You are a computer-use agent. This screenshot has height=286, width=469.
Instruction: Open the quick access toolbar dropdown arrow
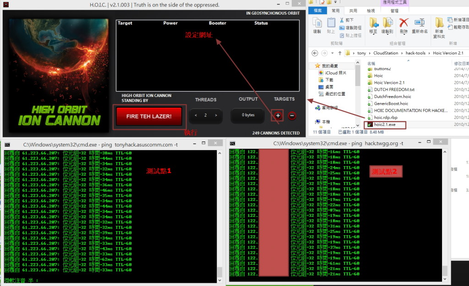pos(335,2)
